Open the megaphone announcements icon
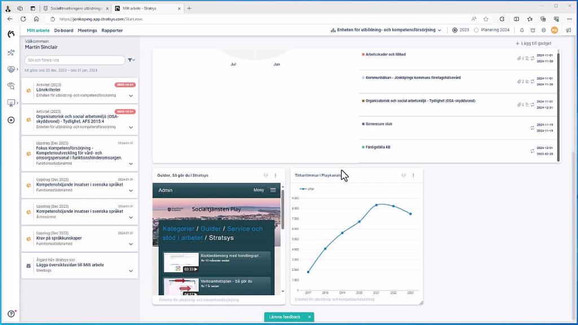The height and width of the screenshot is (325, 578). (x=568, y=30)
